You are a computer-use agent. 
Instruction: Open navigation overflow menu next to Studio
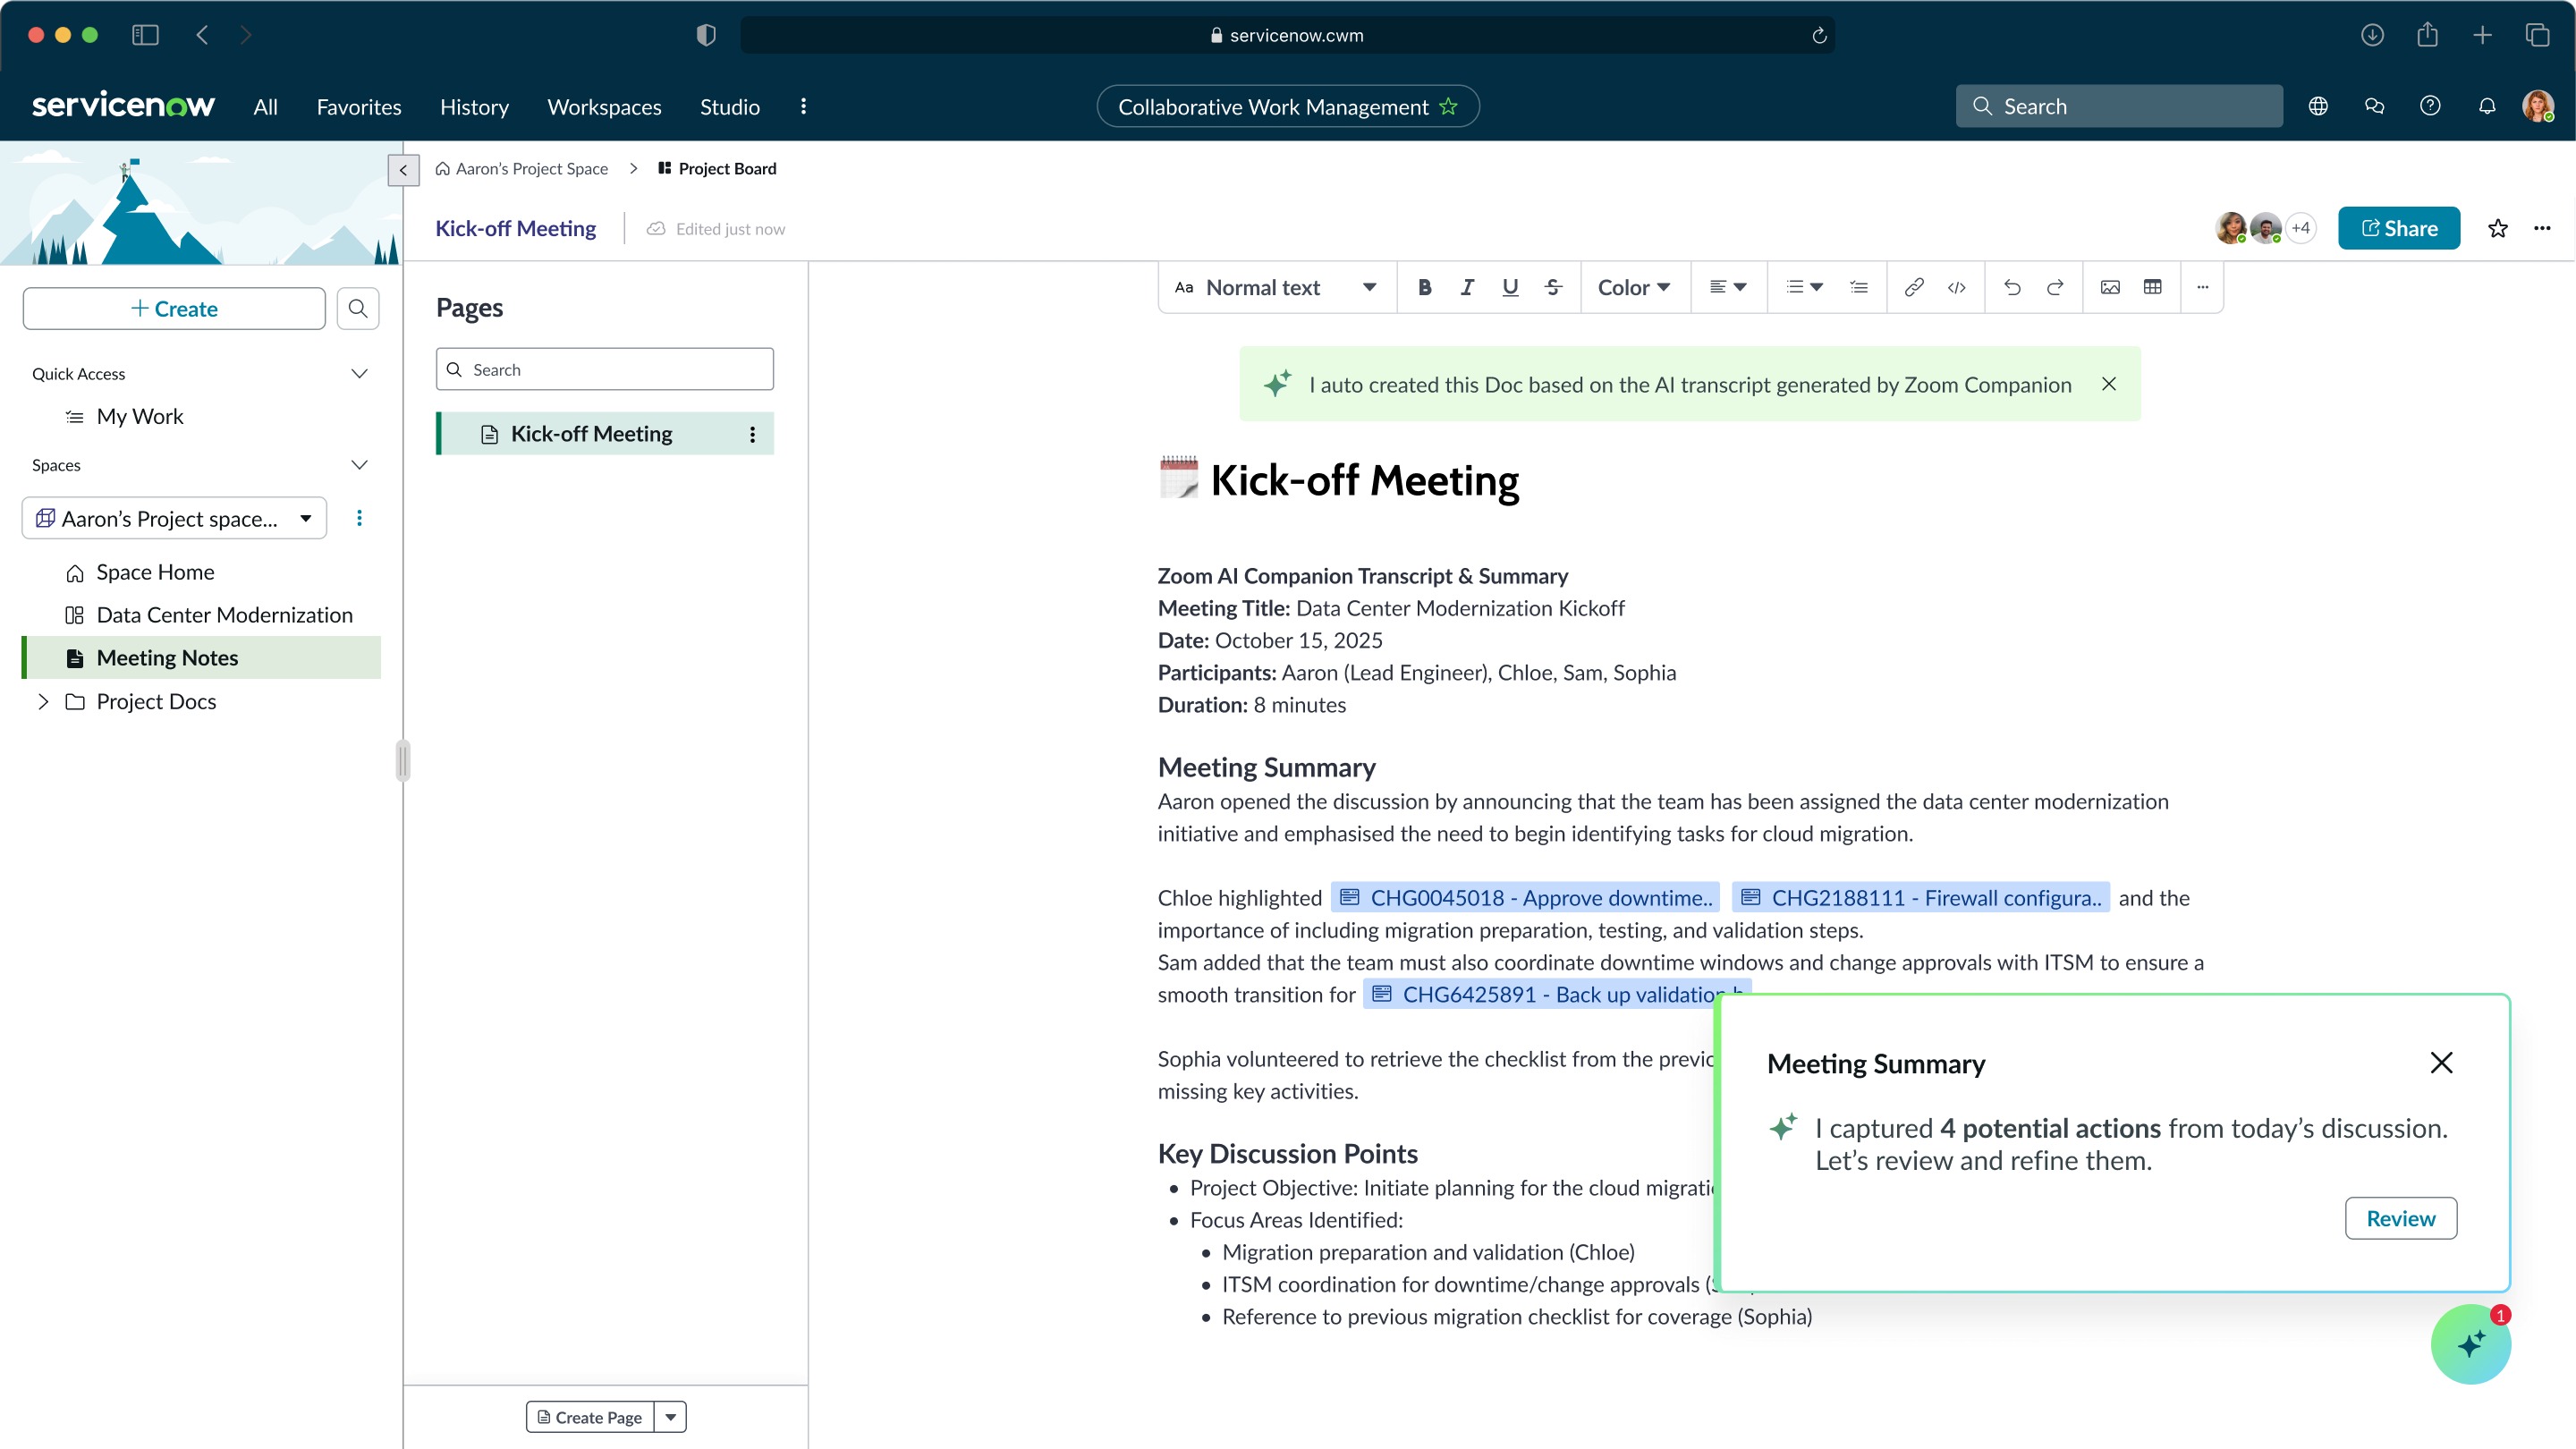[803, 107]
